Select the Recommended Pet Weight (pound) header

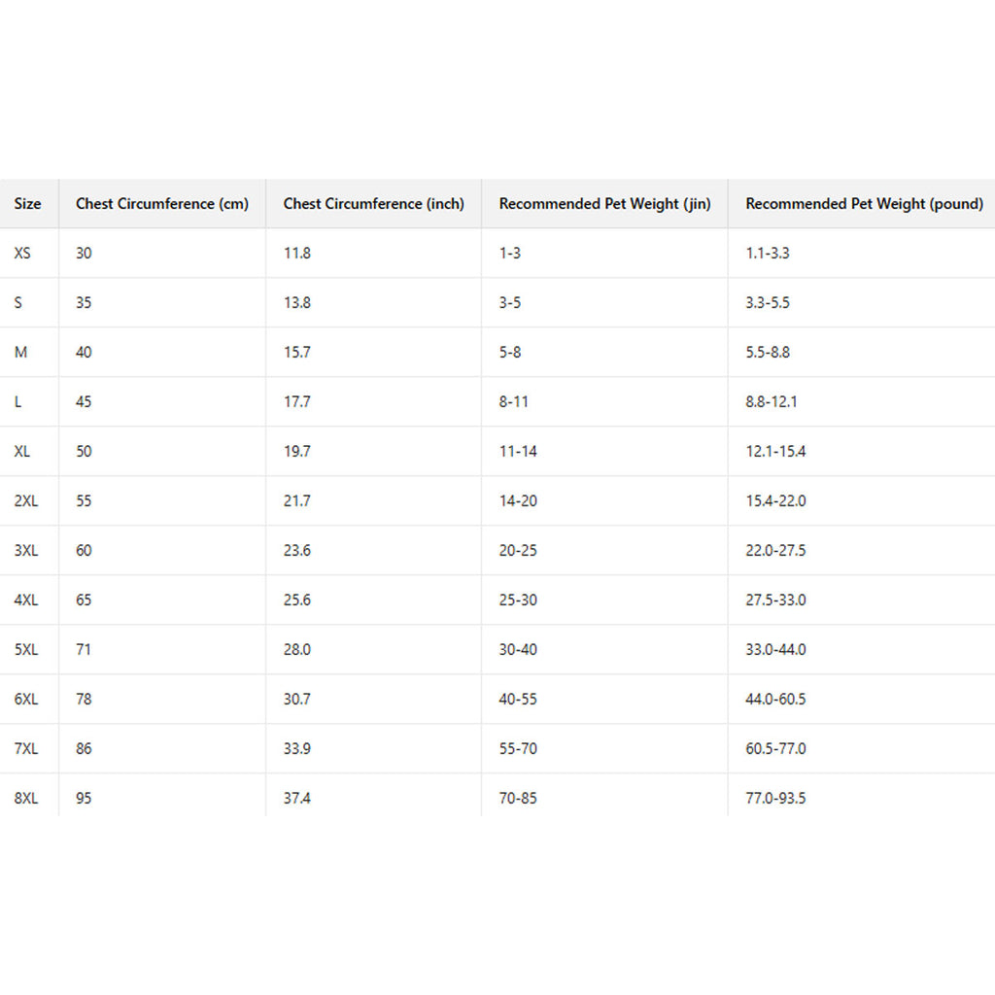coord(864,204)
